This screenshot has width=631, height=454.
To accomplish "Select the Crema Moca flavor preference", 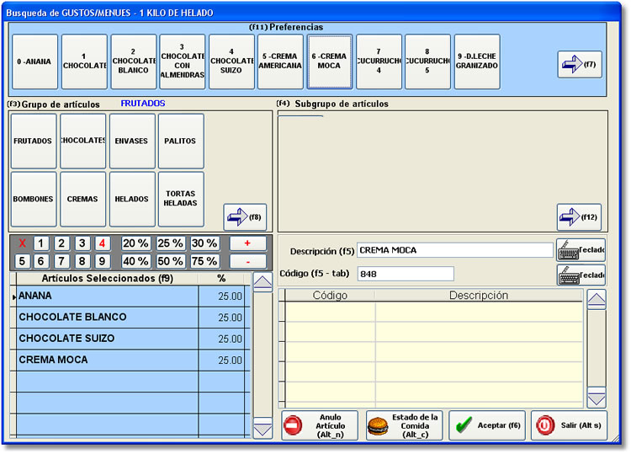I will [x=329, y=61].
